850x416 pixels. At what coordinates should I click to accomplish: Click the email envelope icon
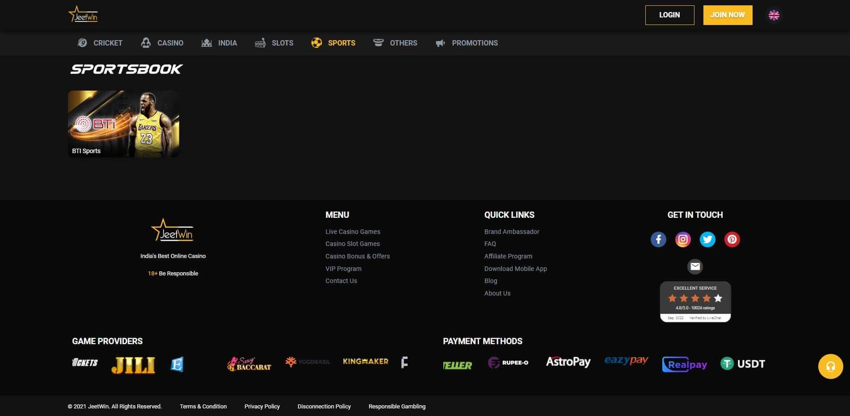(x=695, y=266)
